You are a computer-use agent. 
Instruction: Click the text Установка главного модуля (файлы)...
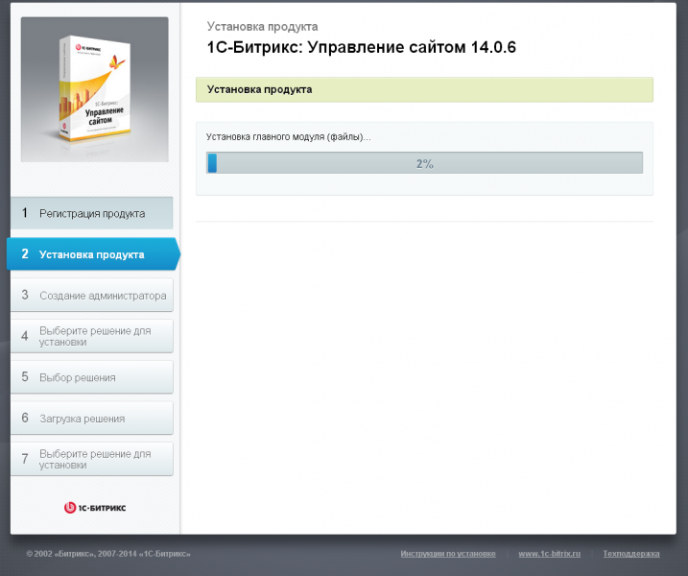point(288,137)
